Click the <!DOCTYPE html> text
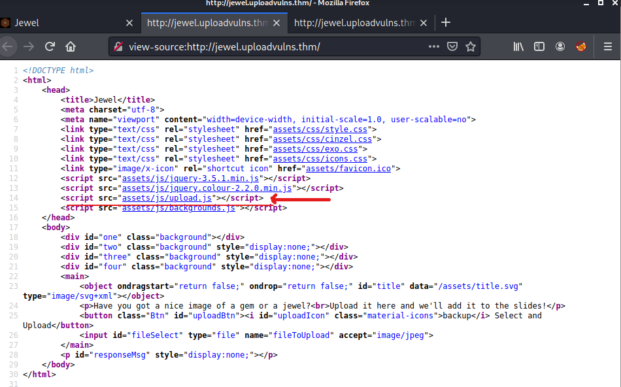Screen dimensions: 621x387 (x=58, y=71)
